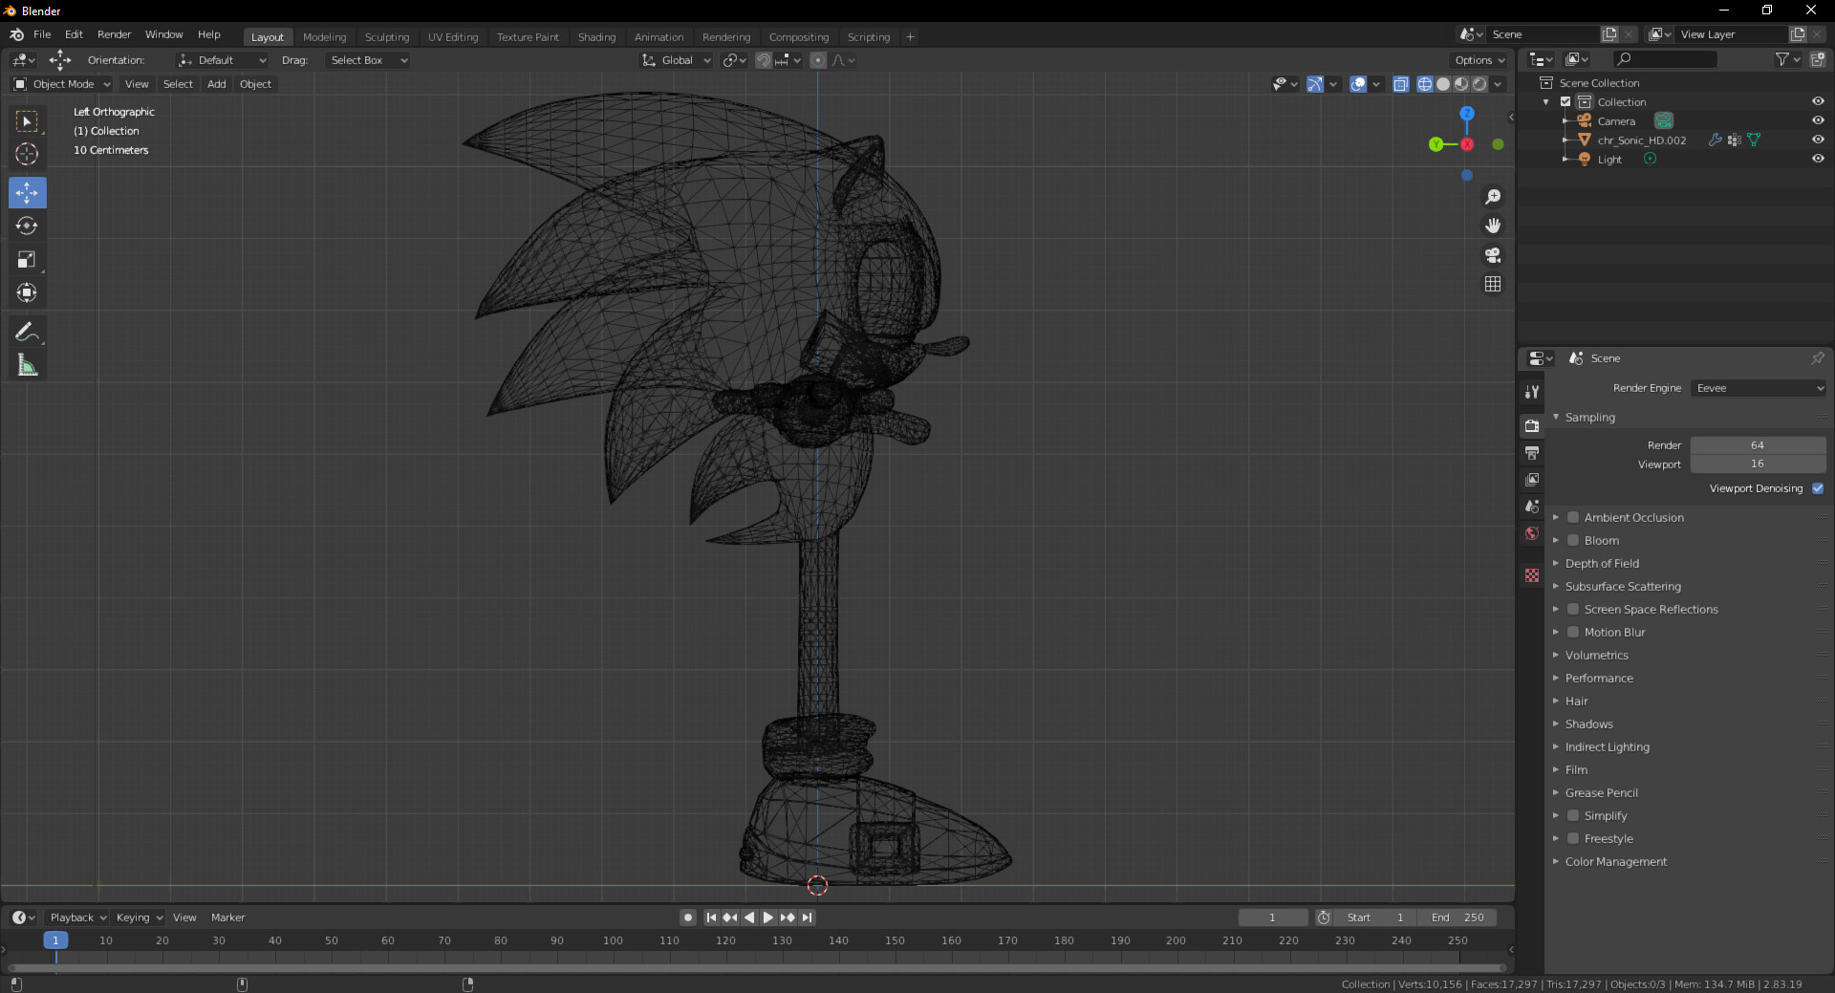Toggle the viewport camera view icon
This screenshot has width=1835, height=993.
(x=1494, y=255)
